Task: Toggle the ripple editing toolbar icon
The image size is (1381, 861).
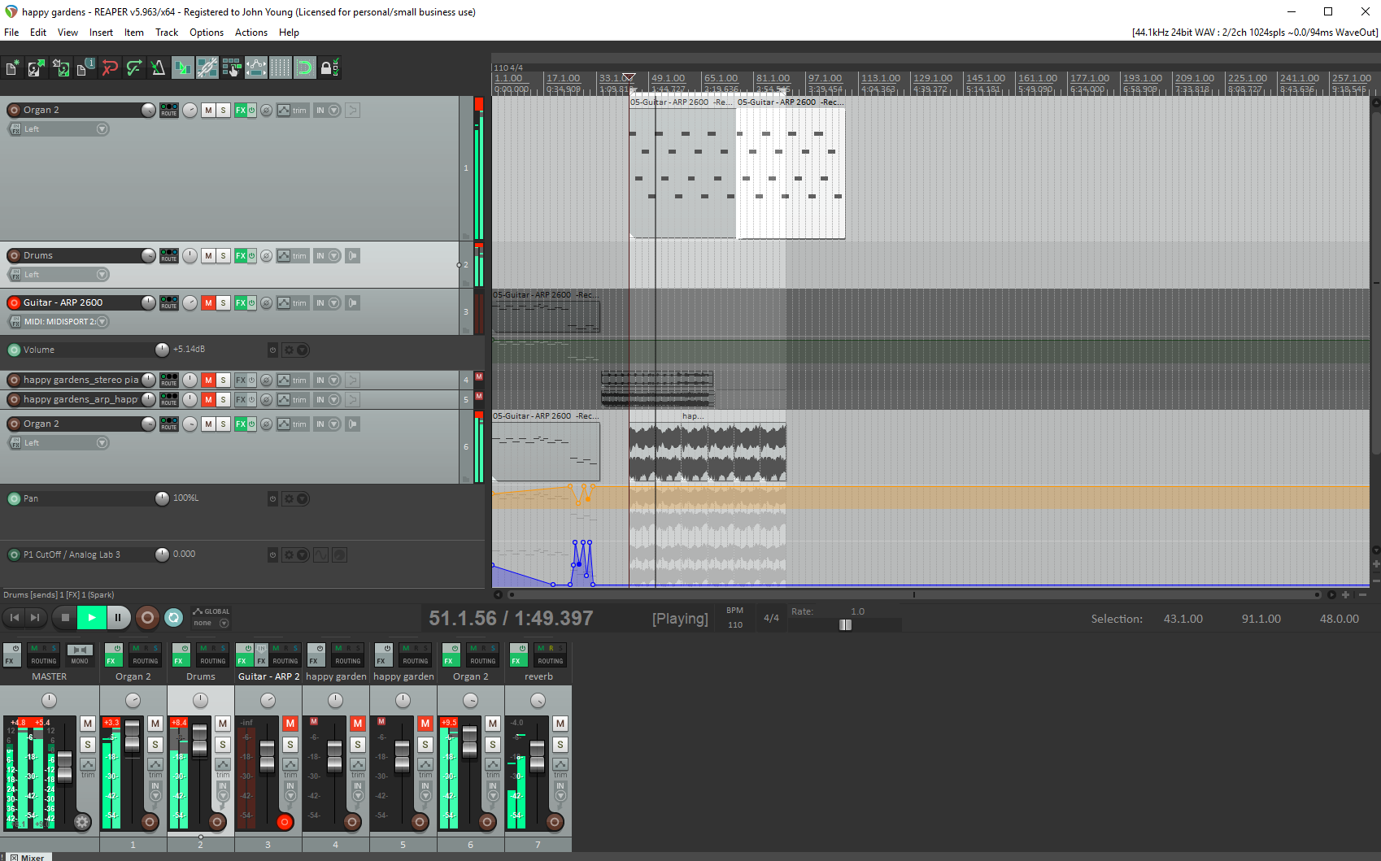Action: point(305,67)
